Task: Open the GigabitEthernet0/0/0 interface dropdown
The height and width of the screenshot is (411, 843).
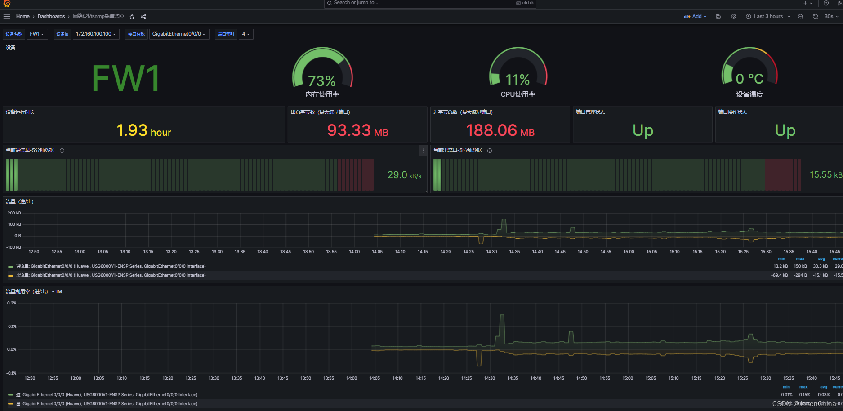Action: click(x=179, y=34)
